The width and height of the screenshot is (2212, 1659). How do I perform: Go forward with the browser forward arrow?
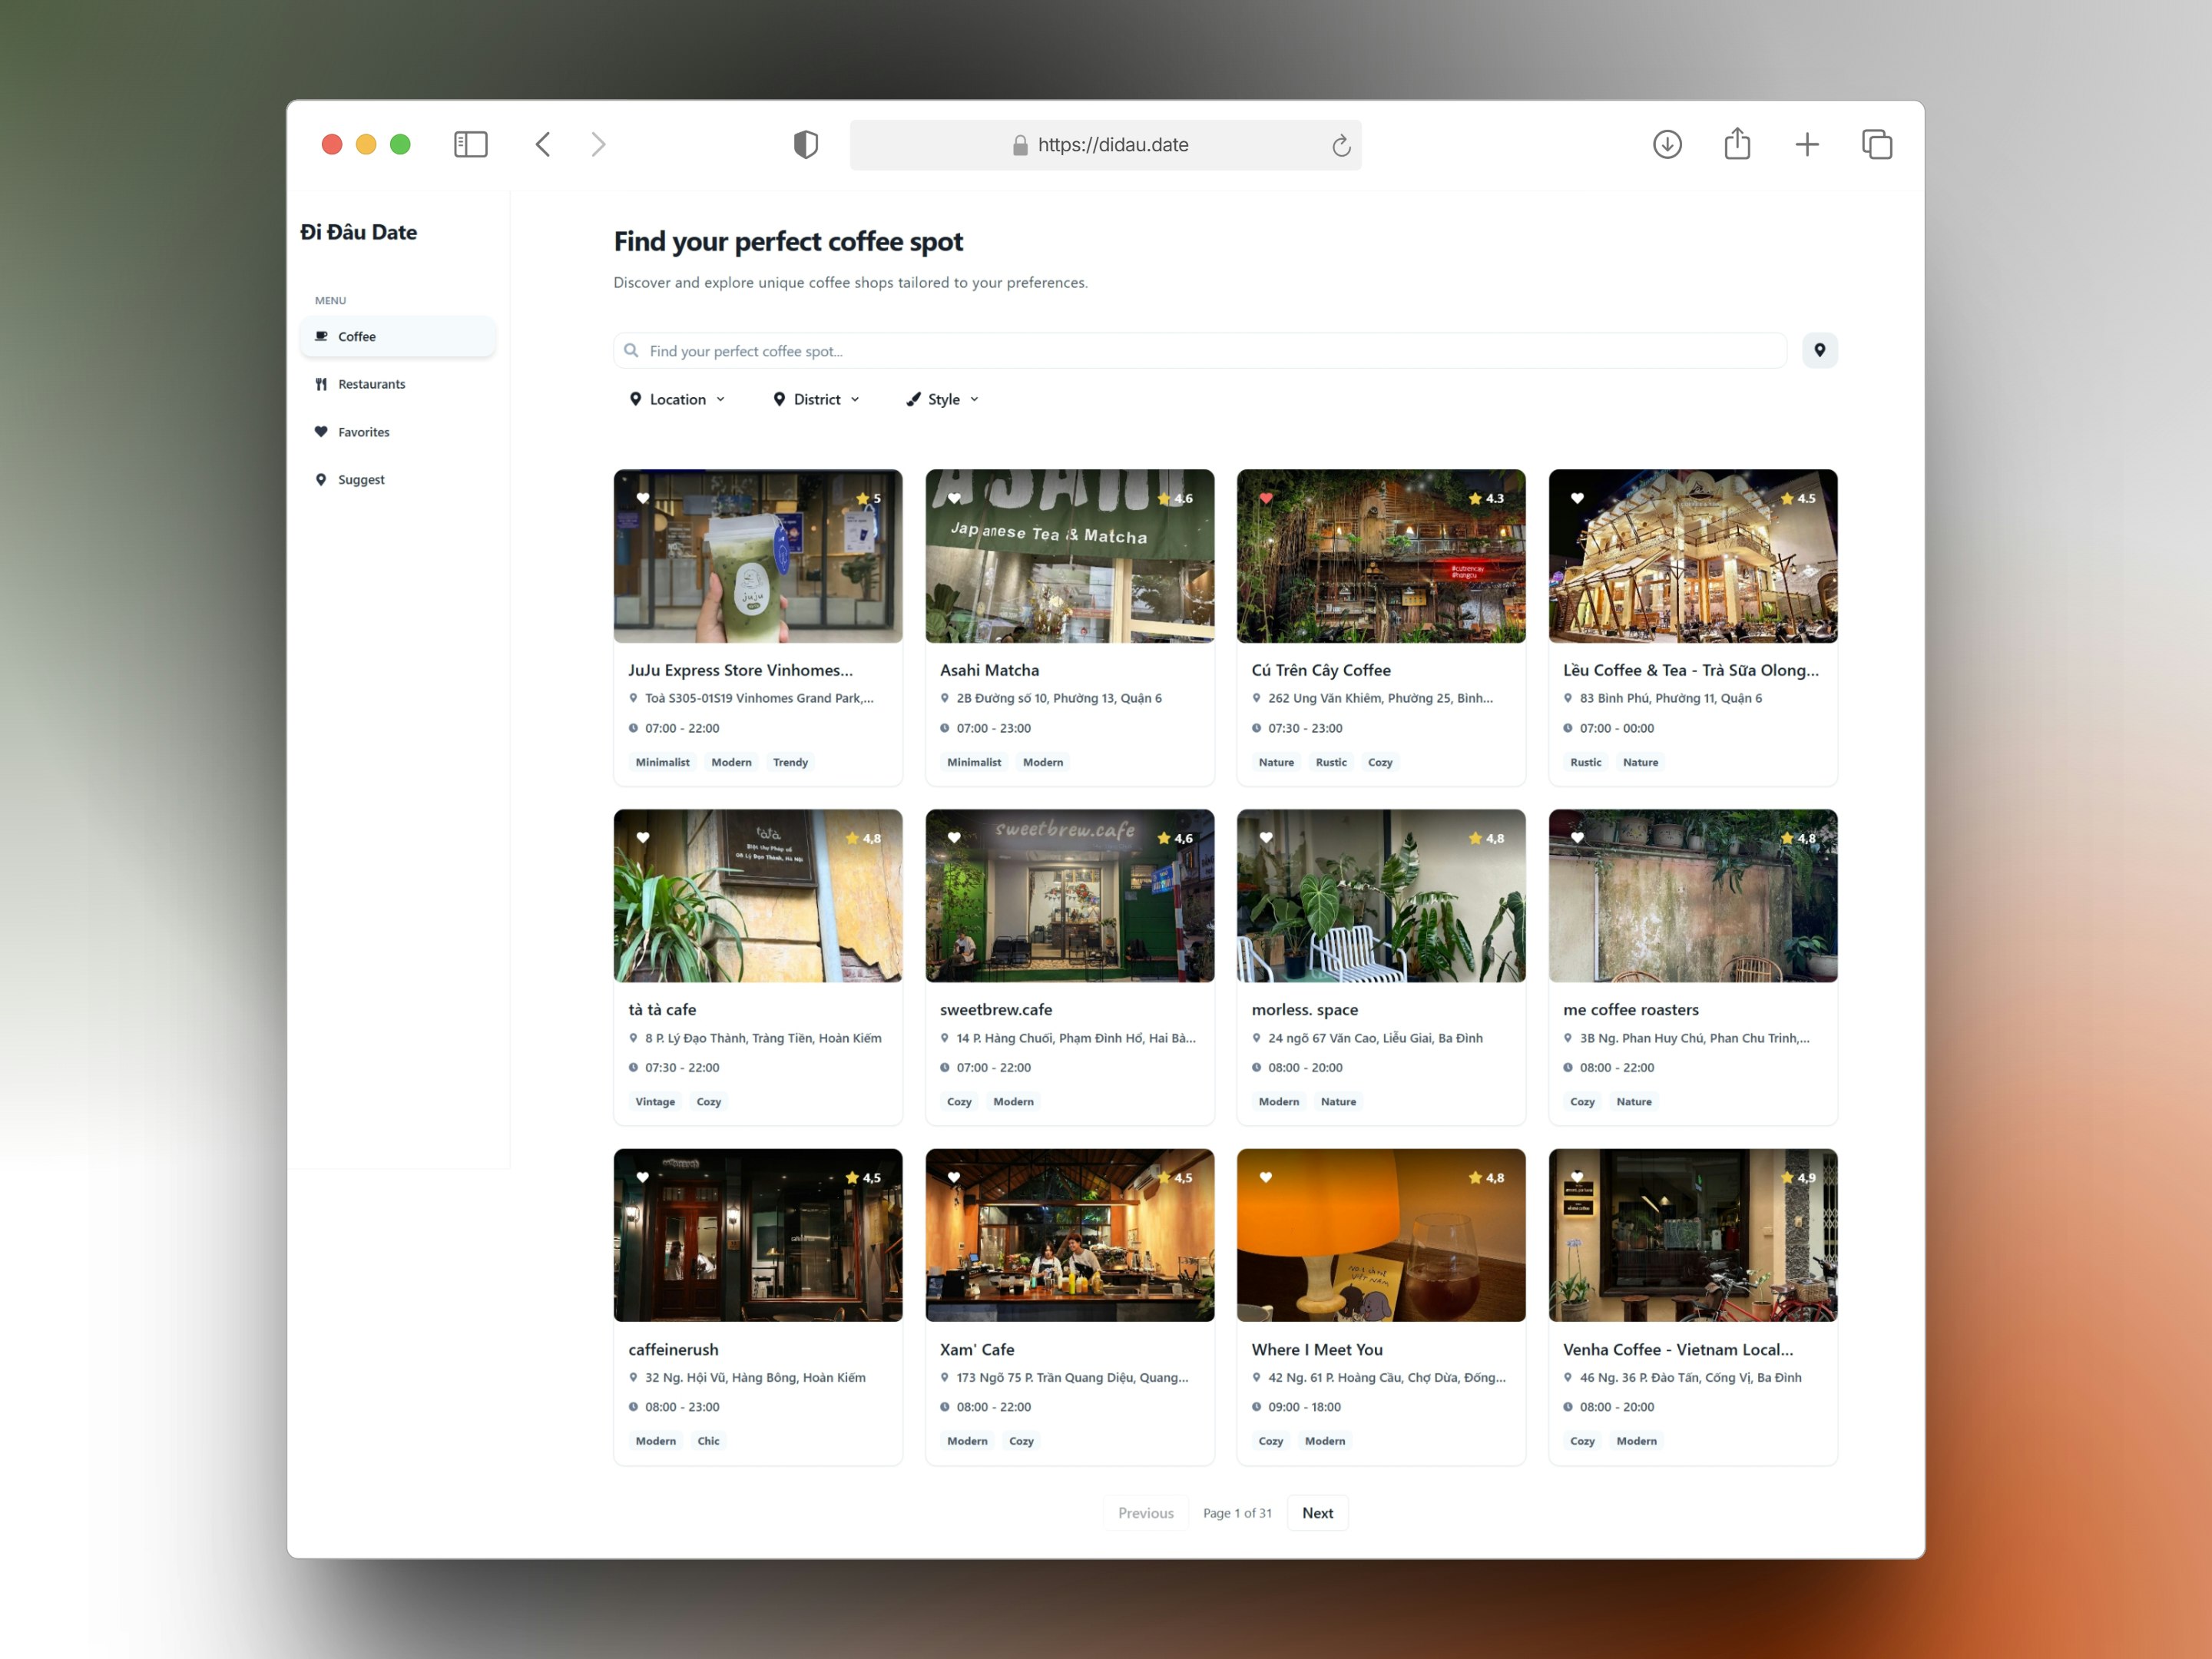coord(598,144)
